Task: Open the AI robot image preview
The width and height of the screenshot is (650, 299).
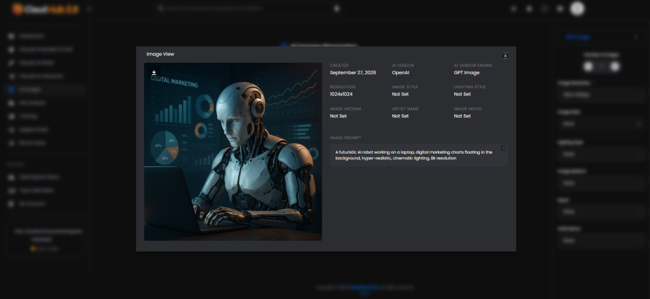Action: [233, 151]
